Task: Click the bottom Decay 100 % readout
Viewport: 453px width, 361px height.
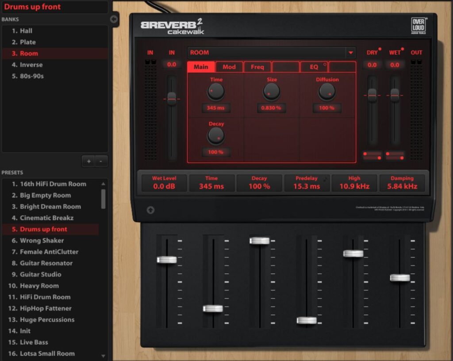Action: click(259, 183)
